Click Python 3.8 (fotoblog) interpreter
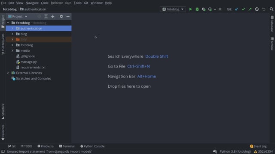 pyautogui.click(x=235, y=151)
